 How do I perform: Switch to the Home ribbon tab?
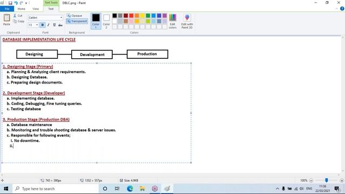[x=22, y=9]
